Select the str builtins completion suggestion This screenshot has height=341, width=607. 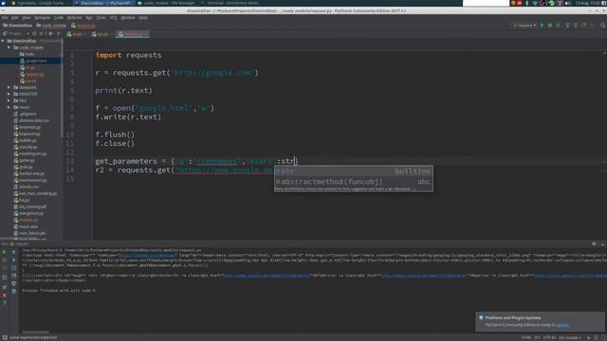[354, 171]
